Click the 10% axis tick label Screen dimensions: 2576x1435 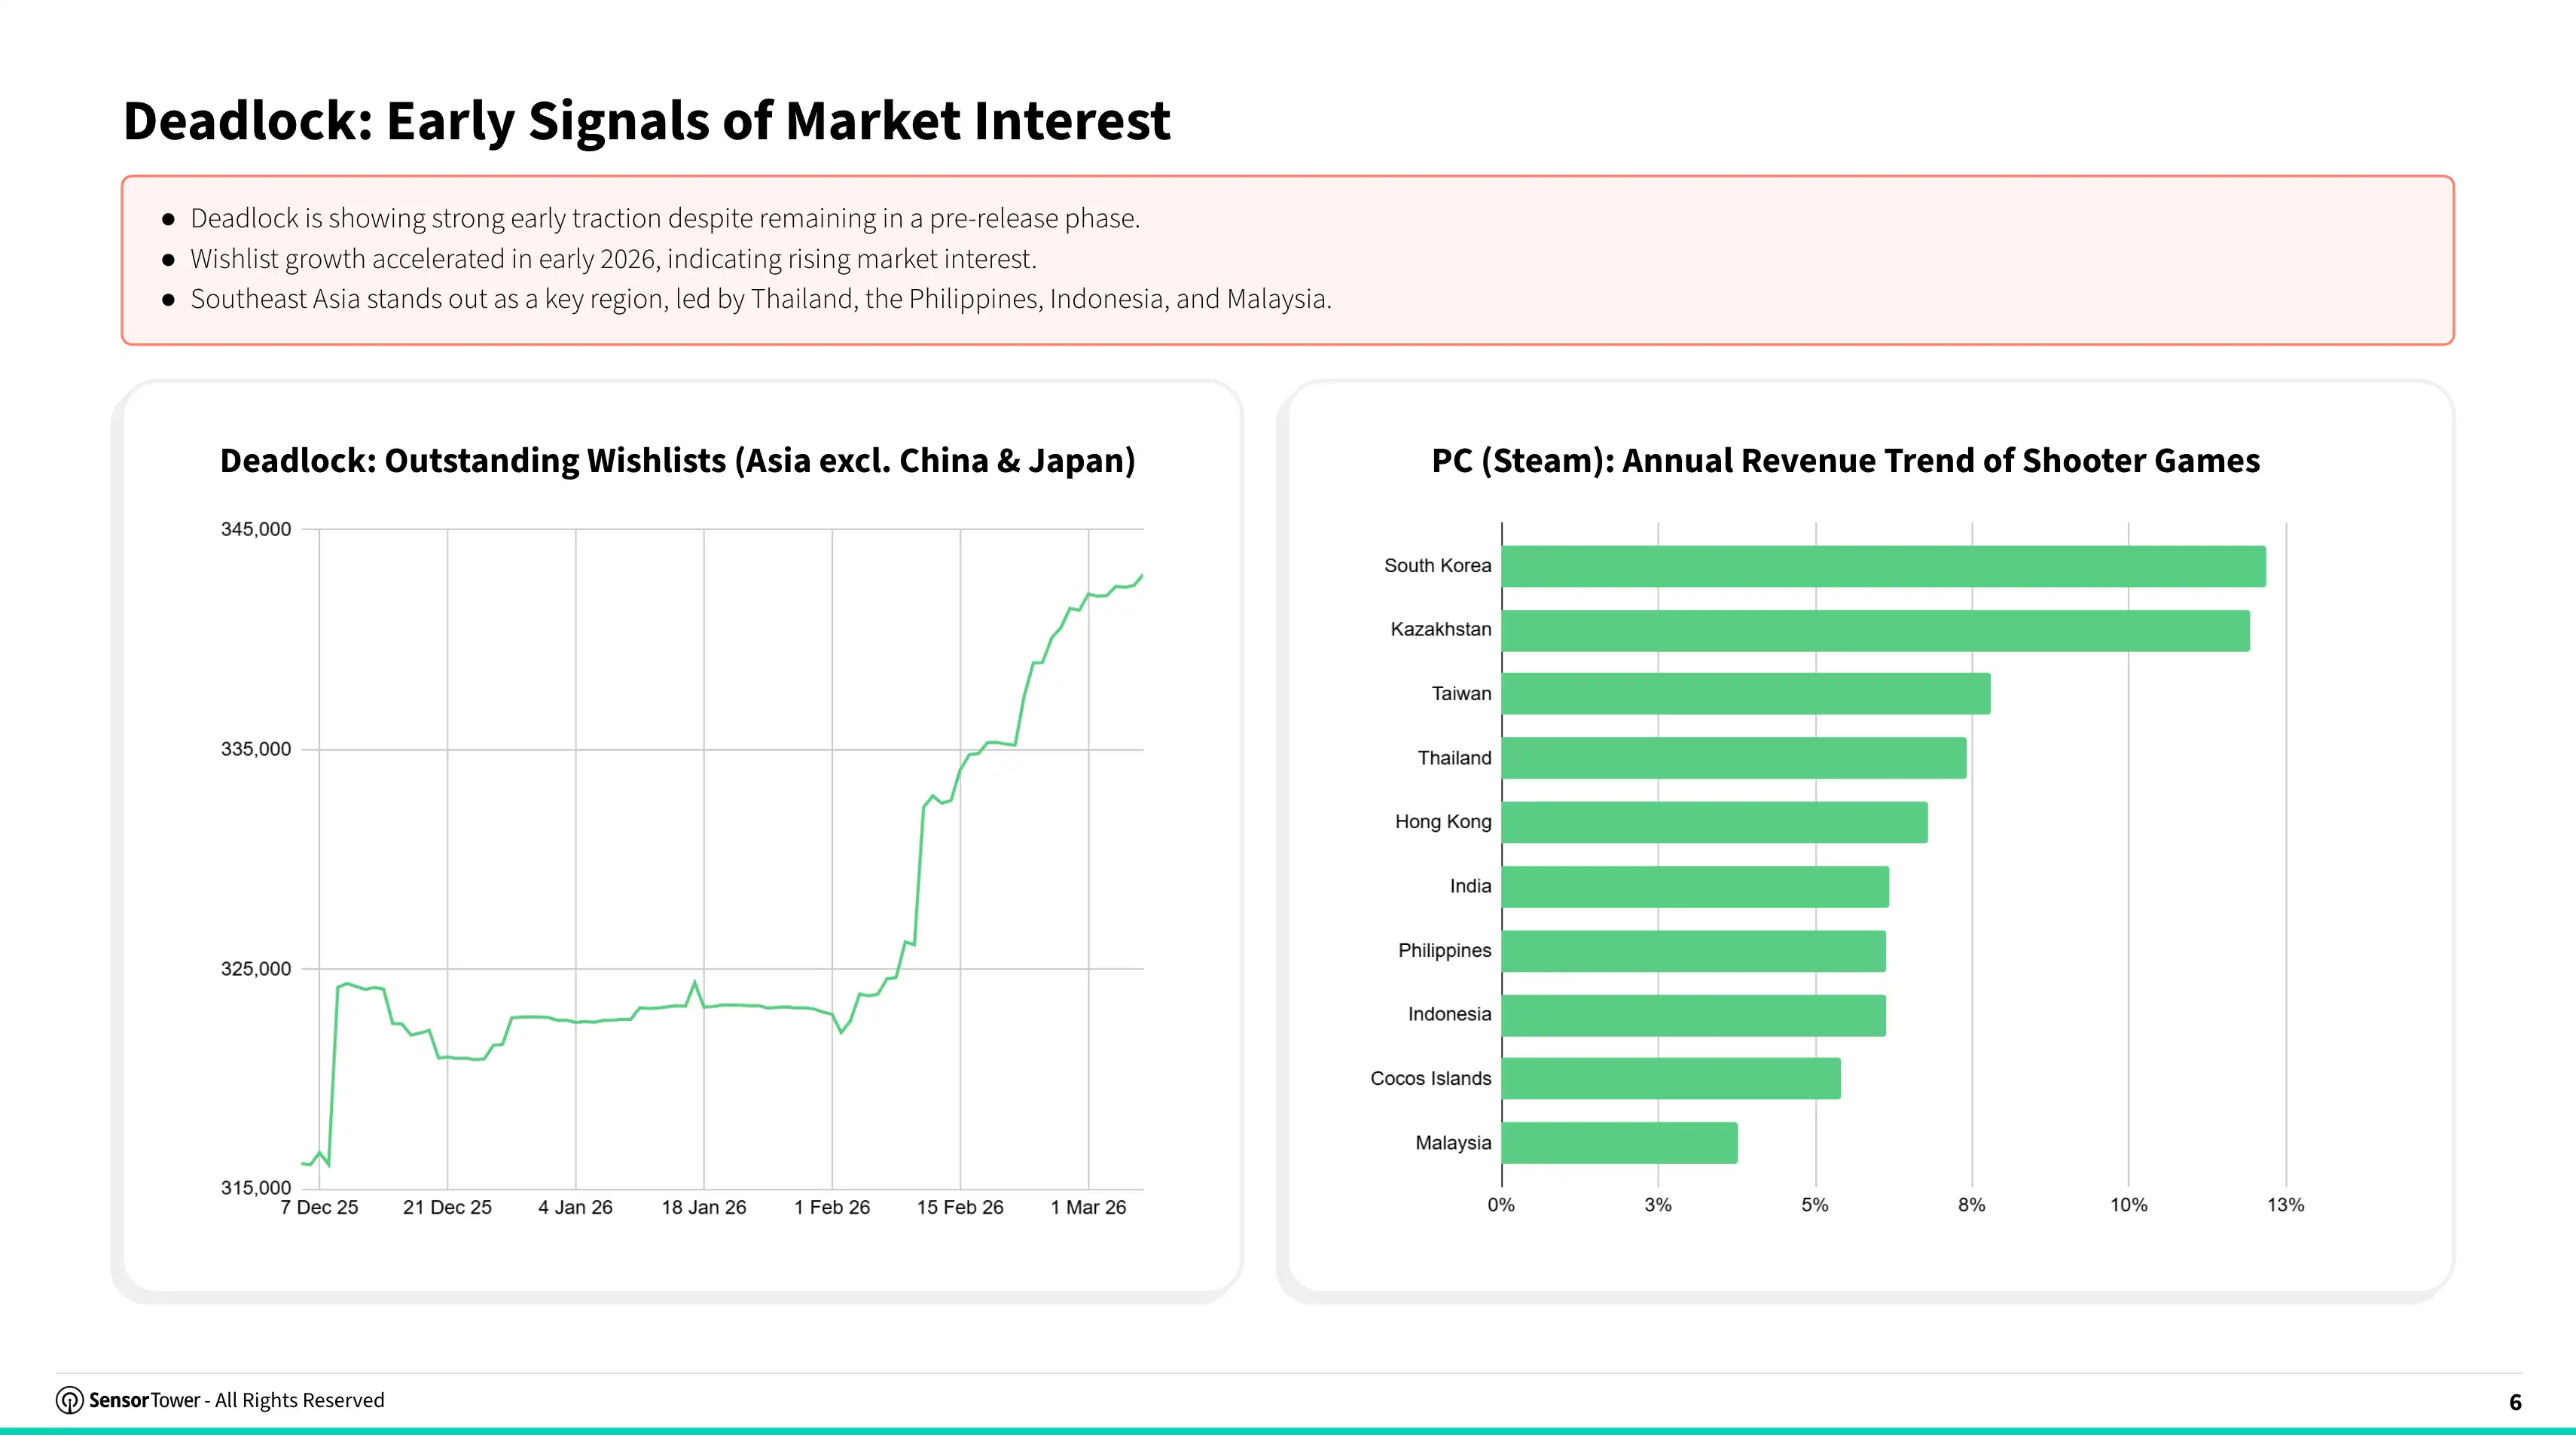click(2129, 1205)
